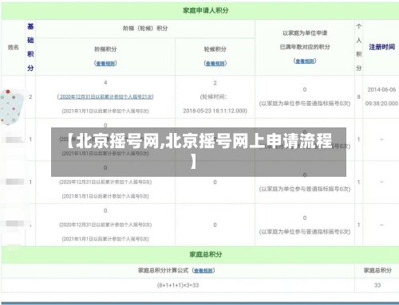
Task: Click the 已满年数对应的积分 header text
Action: pos(305,47)
